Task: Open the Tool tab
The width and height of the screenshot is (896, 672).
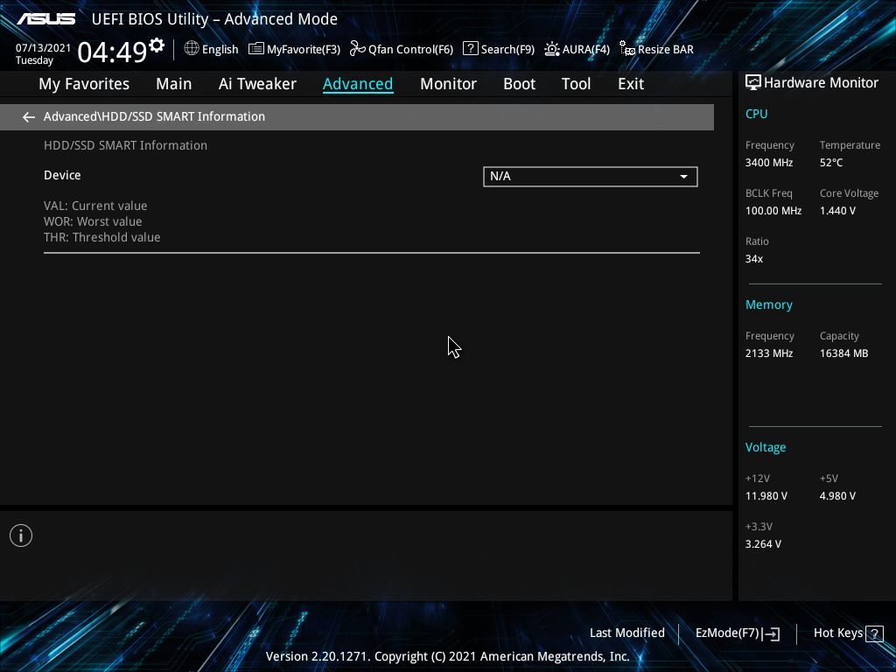Action: click(x=576, y=83)
